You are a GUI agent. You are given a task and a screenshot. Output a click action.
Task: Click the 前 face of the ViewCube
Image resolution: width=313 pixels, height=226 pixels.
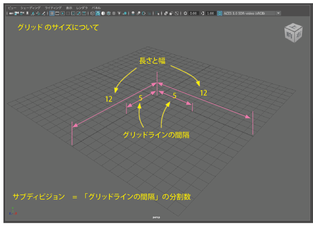tap(289, 35)
